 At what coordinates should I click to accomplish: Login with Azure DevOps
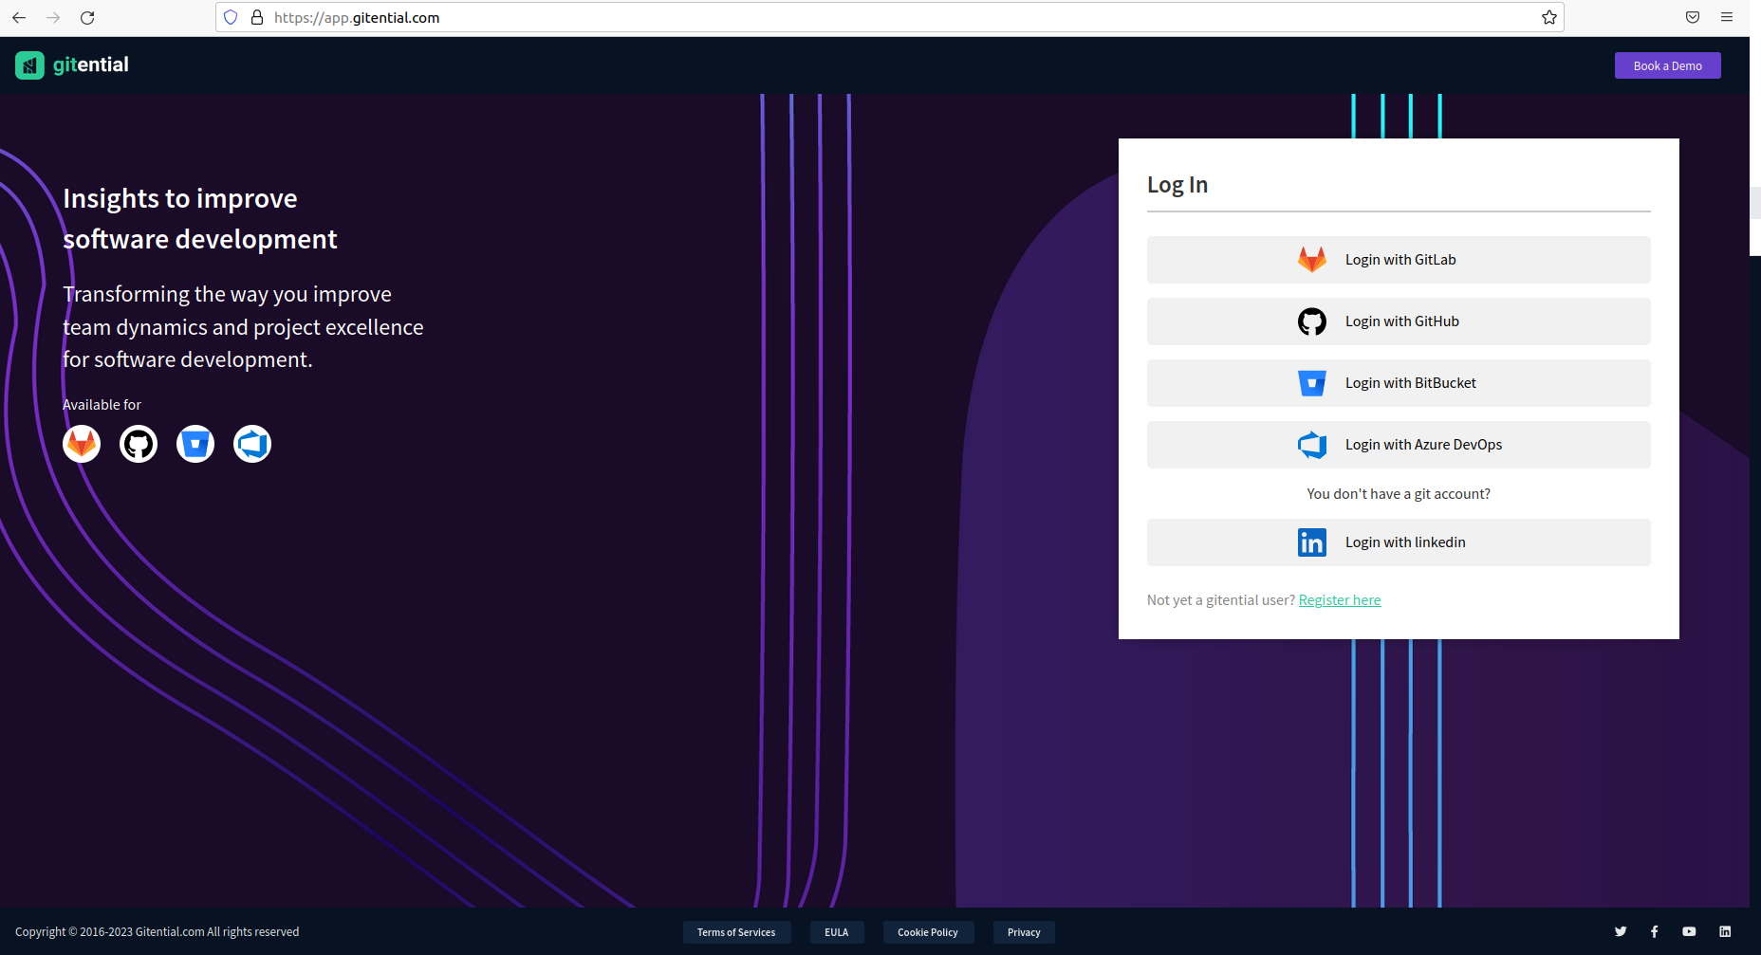pos(1399,445)
